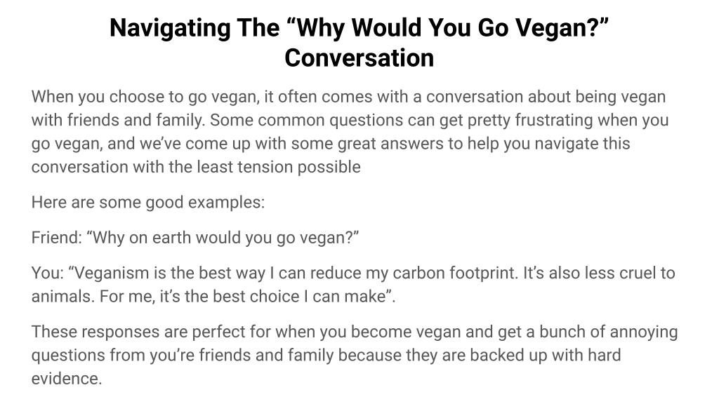Viewport: 719px width, 404px height.
Task: Click the phrase "carbon footprint" in the reply
Action: click(455, 273)
